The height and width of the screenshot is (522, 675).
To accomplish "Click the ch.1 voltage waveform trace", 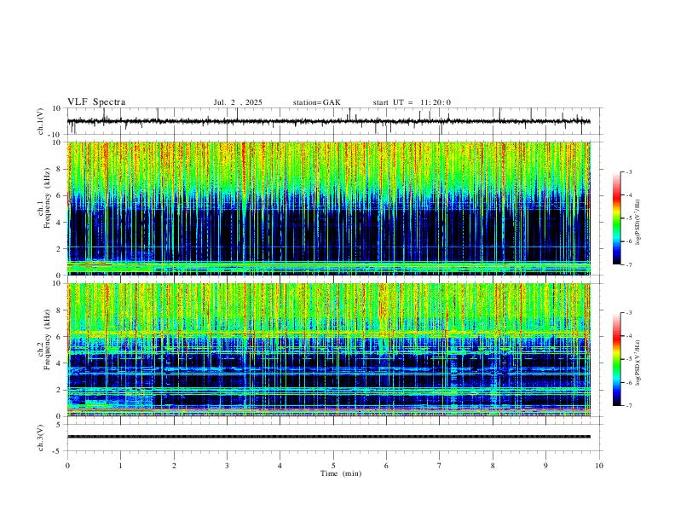I will (x=328, y=121).
